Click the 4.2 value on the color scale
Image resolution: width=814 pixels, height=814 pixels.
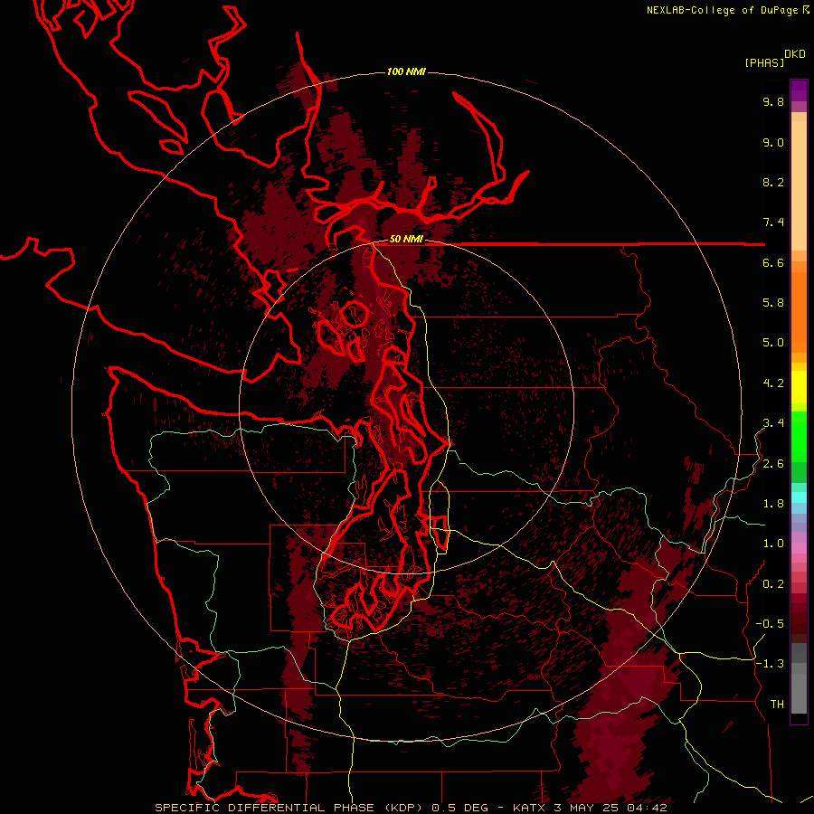pos(773,383)
